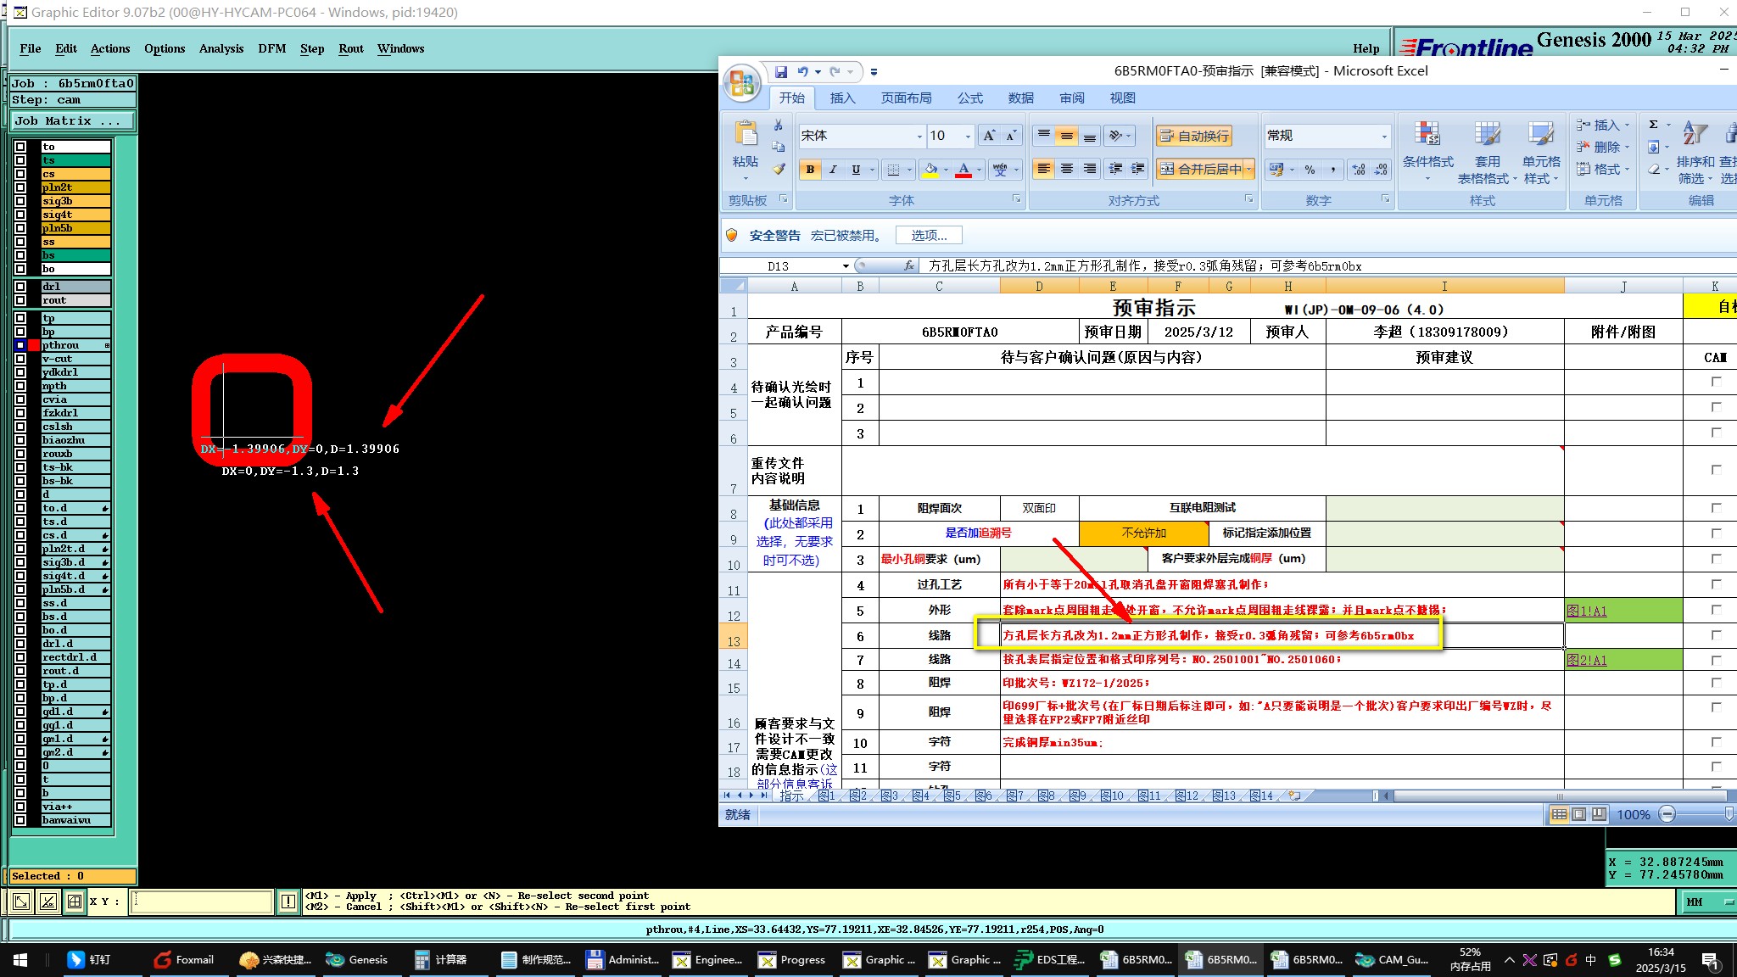Toggle the drl layer checkbox
The width and height of the screenshot is (1737, 977).
click(20, 287)
